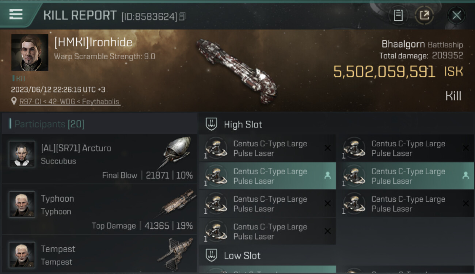Close the kill report window

pos(456,15)
